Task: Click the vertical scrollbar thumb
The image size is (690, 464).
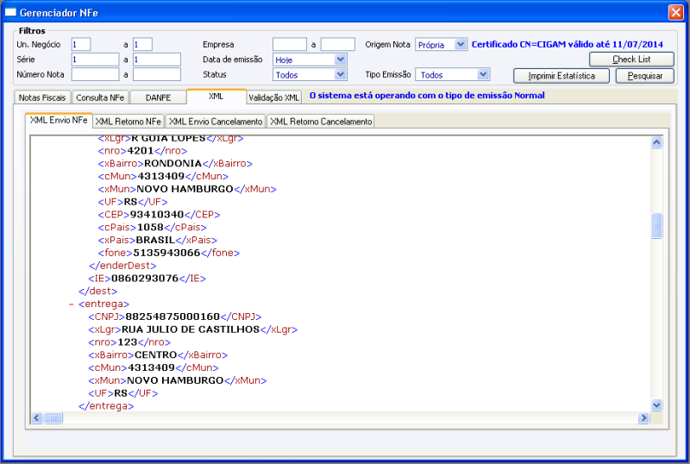Action: pos(656,226)
